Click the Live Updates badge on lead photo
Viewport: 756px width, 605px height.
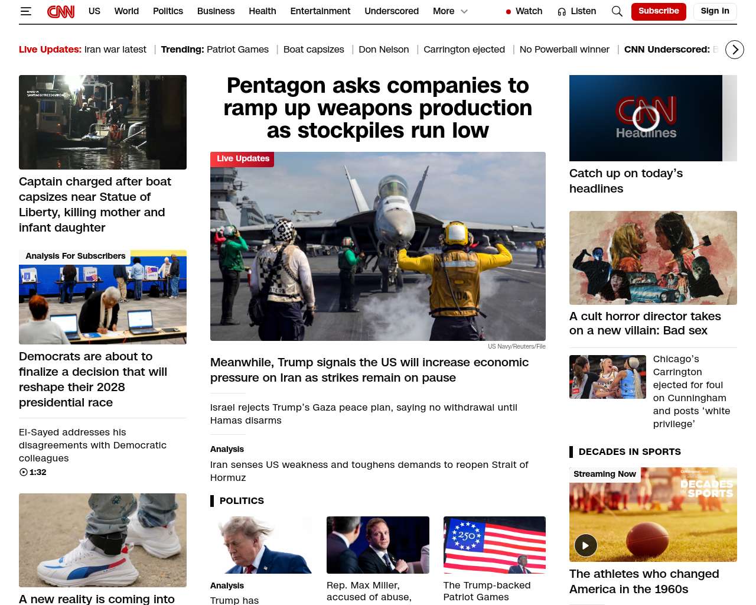242,159
